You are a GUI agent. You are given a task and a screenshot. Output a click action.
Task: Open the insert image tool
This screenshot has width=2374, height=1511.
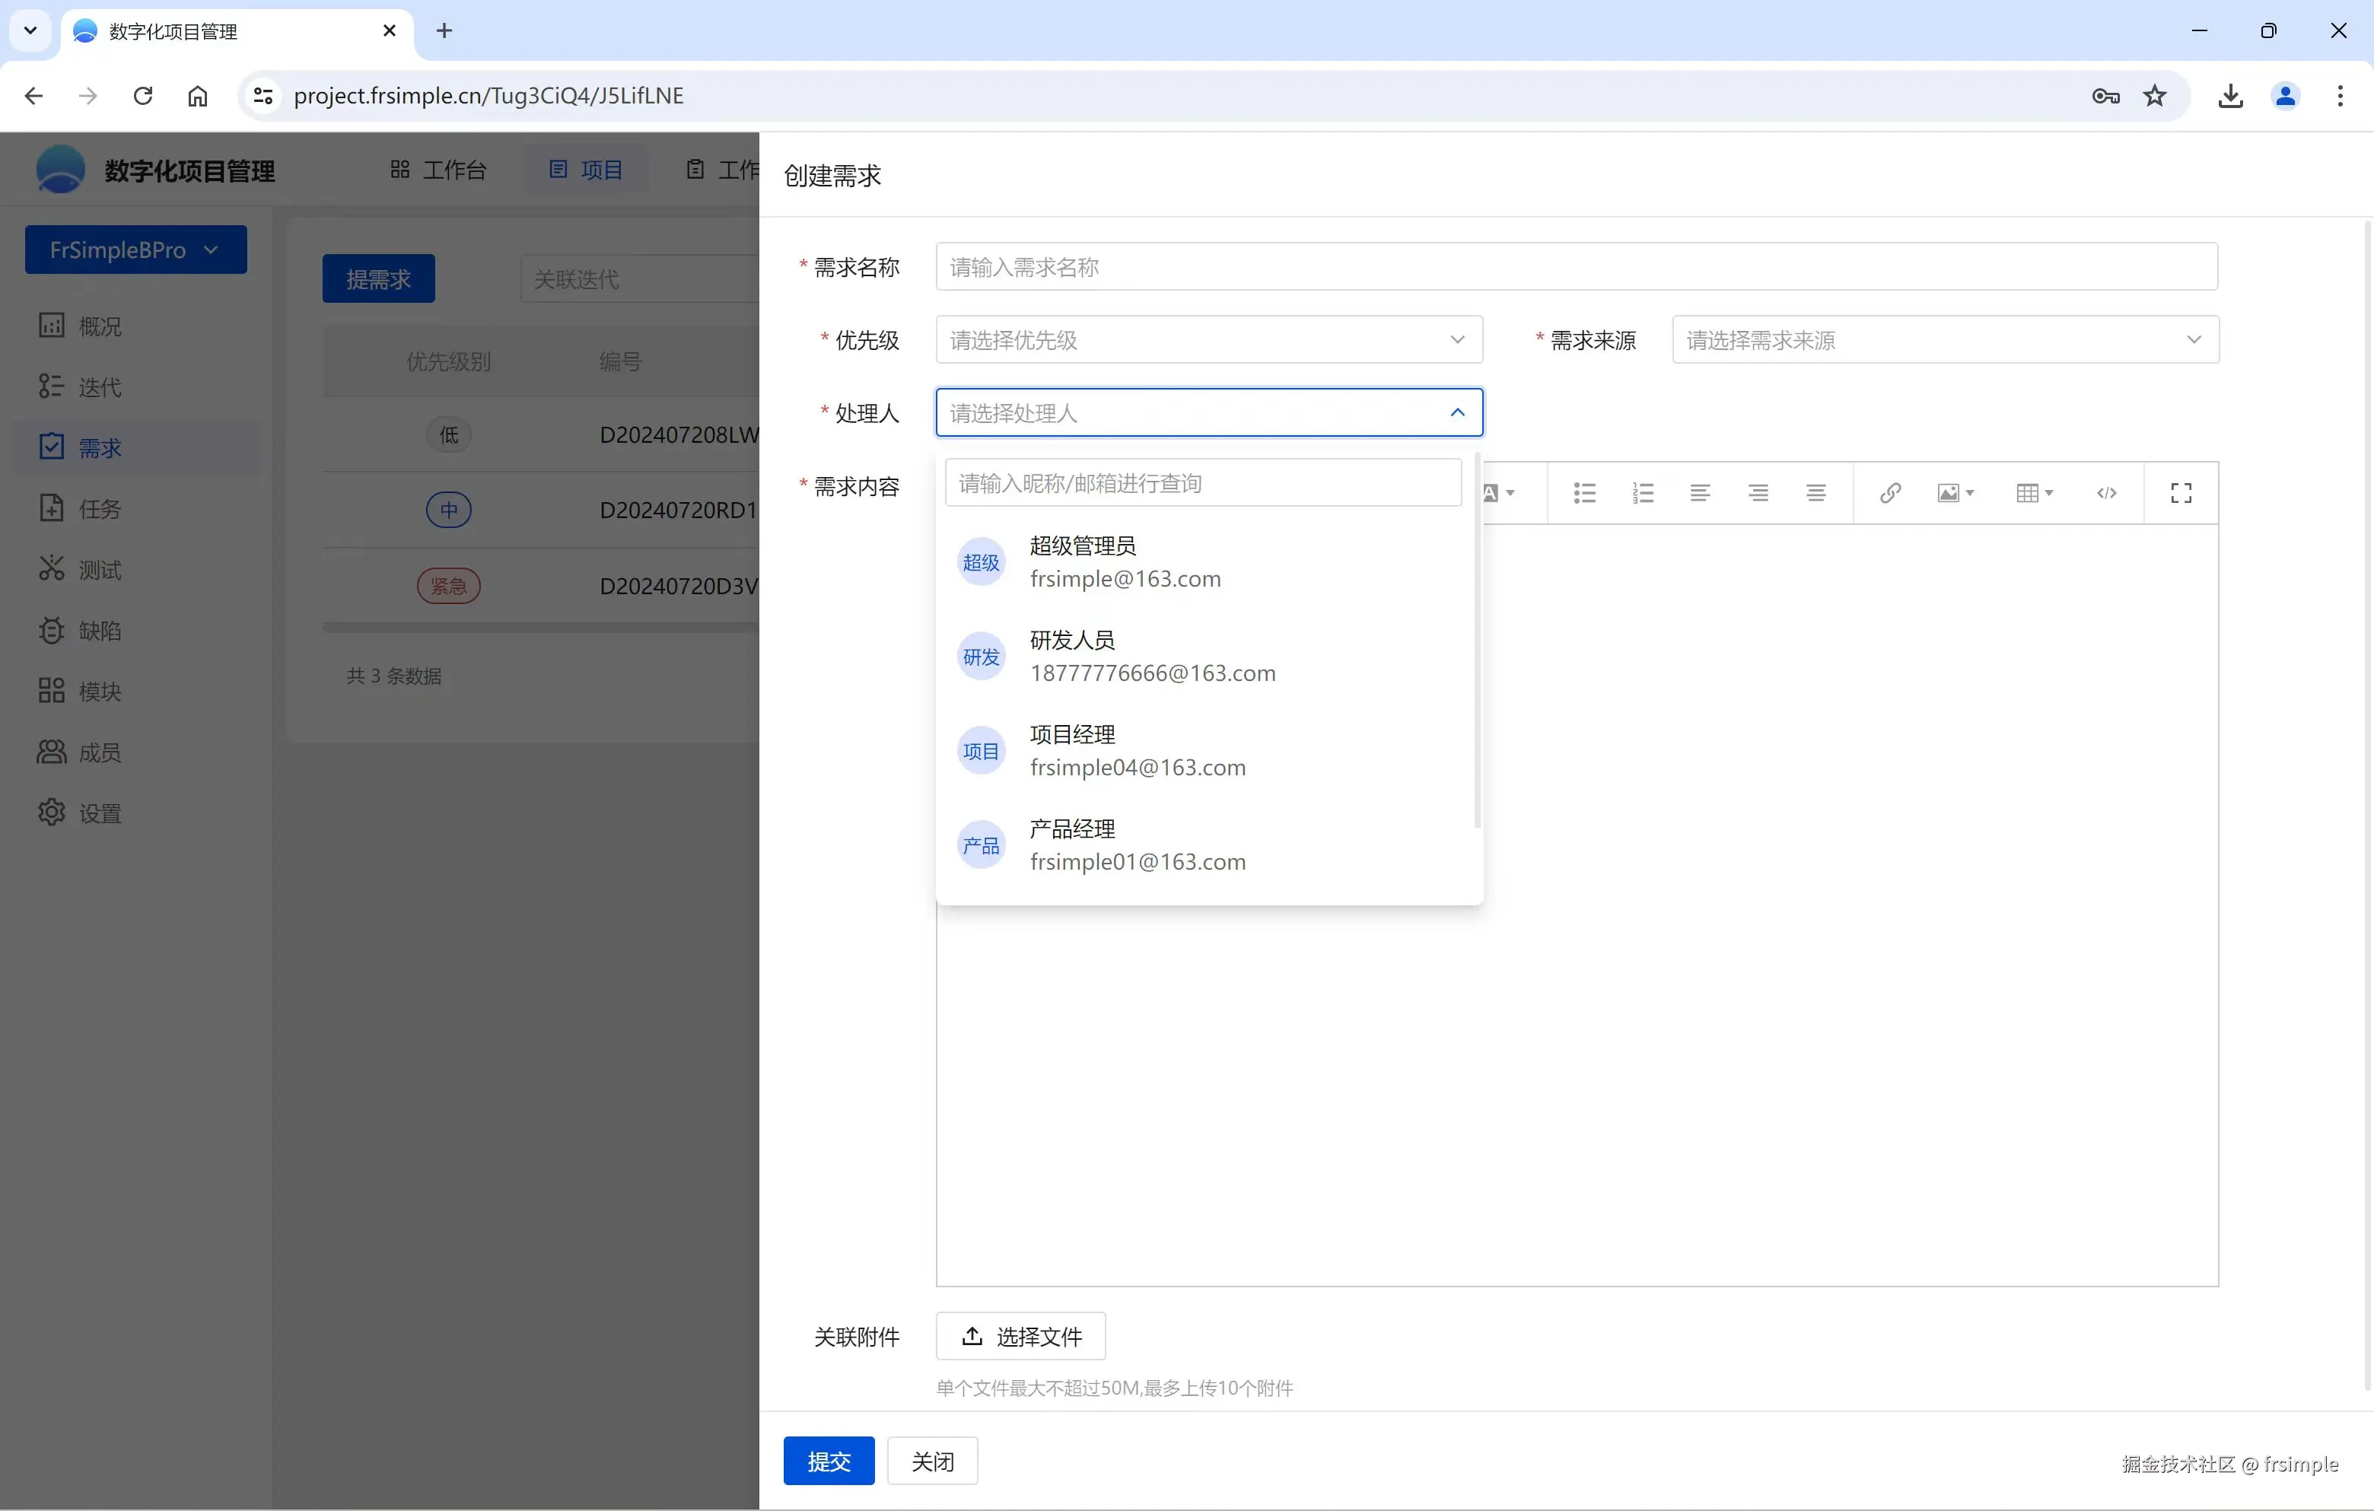[1950, 493]
